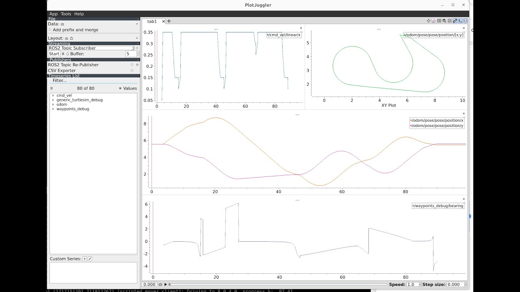Click the /waypoints_debug/bearing legend entry
The height and width of the screenshot is (292, 520).
[x=438, y=206]
